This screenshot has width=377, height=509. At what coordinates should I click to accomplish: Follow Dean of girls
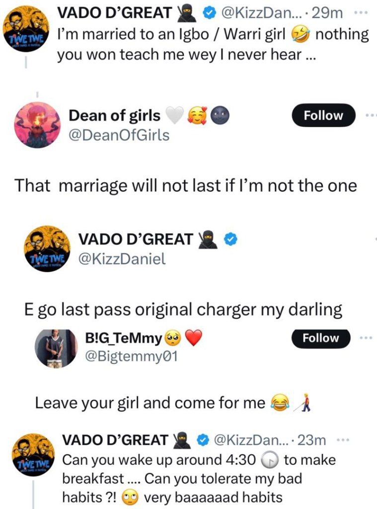pos(323,115)
